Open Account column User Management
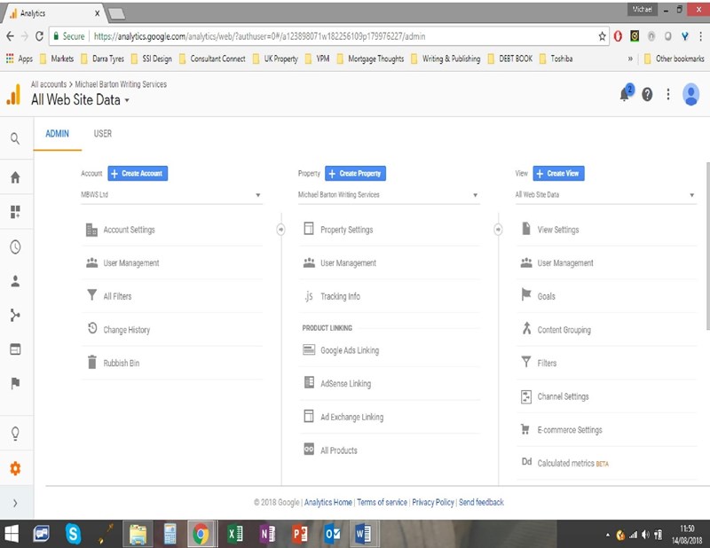 pyautogui.click(x=131, y=262)
